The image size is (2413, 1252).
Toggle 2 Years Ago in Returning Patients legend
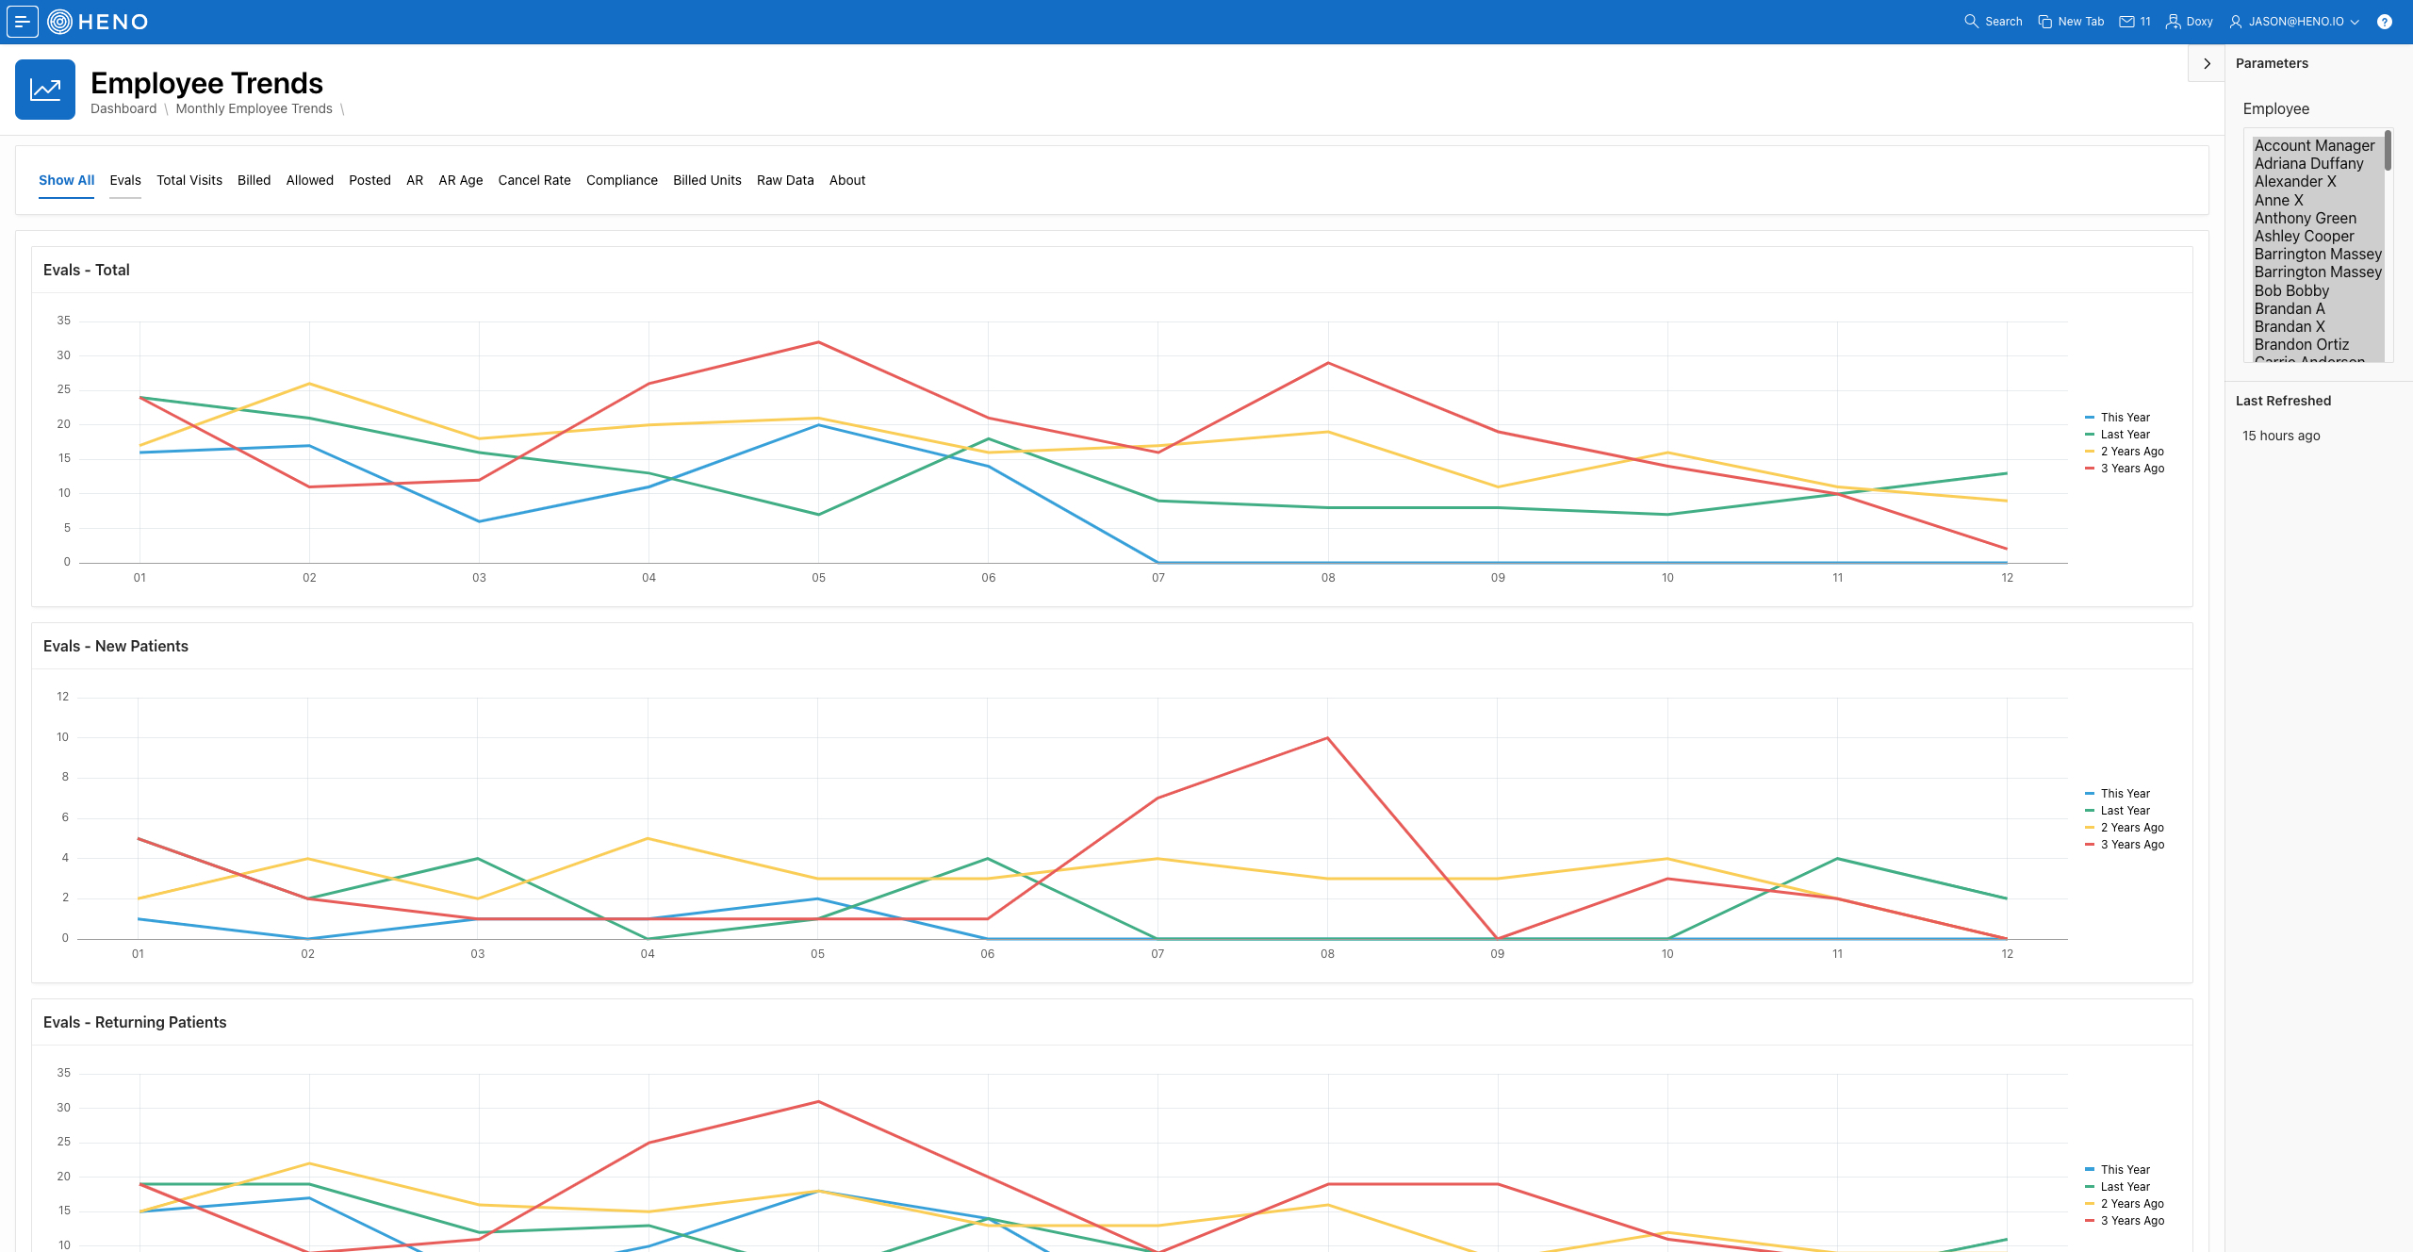tap(2125, 1204)
